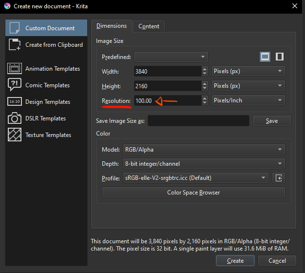Screen dimensions: 305x273
Task: Click the Krita logo in title bar
Action: [x=7, y=6]
